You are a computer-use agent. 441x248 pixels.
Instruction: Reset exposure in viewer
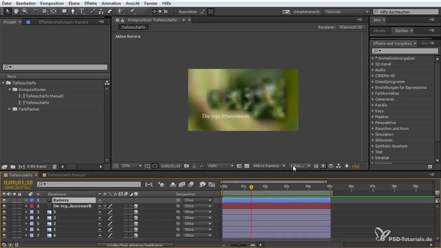347,166
